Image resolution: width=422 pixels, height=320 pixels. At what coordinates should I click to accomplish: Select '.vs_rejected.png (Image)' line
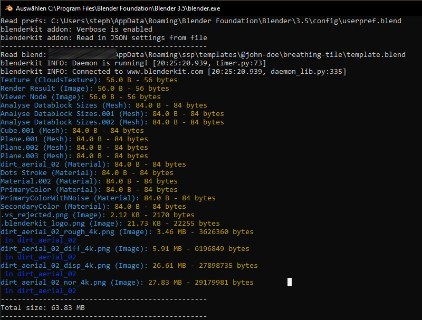(98, 215)
